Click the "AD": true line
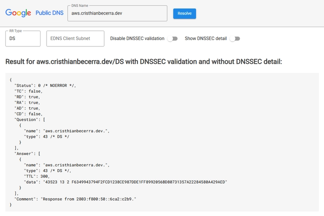The image size is (324, 216). [27, 108]
